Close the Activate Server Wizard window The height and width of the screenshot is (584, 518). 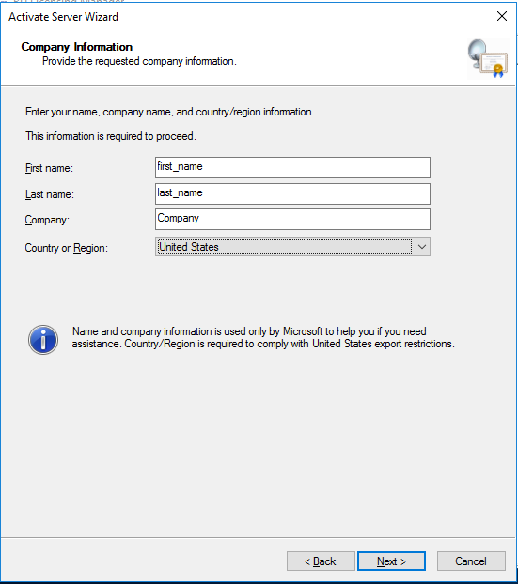pyautogui.click(x=502, y=16)
